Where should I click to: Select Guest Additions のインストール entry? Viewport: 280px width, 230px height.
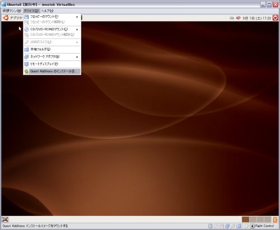[x=52, y=71]
